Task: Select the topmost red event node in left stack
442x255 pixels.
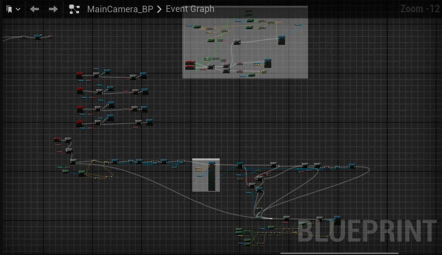Action: tap(79, 76)
